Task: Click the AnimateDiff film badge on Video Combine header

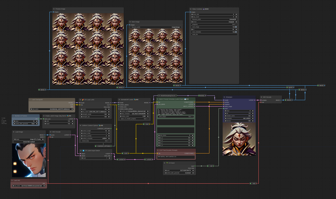Action: coord(204,9)
